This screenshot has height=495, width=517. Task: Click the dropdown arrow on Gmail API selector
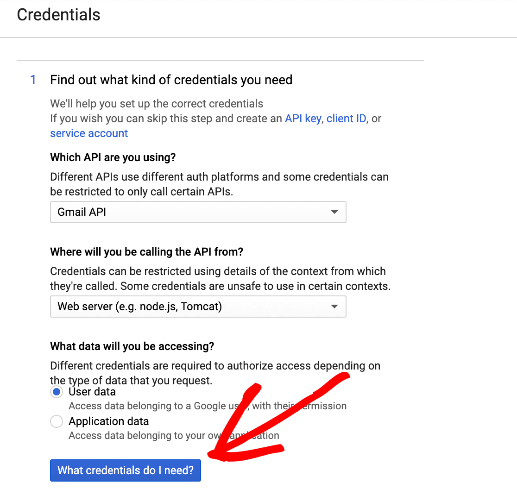(334, 212)
